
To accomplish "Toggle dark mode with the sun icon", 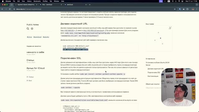I will tap(32, 29).
